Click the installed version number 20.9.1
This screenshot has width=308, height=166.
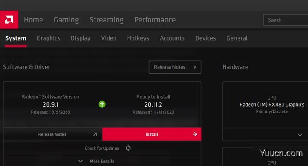tap(51, 104)
